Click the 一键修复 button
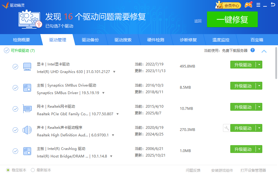The height and width of the screenshot is (175, 278). coord(232,19)
